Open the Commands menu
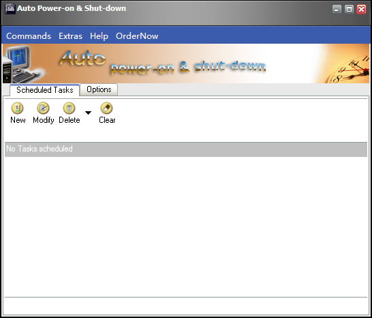 [29, 36]
